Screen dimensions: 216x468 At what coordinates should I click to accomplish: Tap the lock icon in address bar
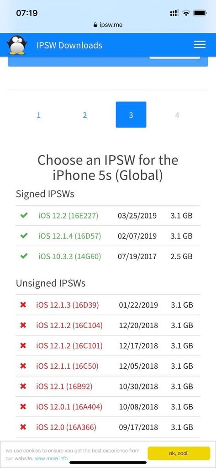click(95, 25)
